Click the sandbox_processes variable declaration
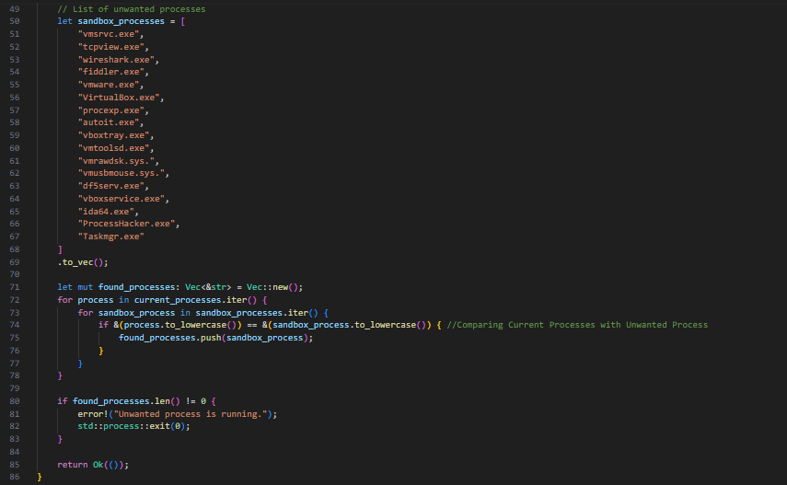 (x=121, y=21)
